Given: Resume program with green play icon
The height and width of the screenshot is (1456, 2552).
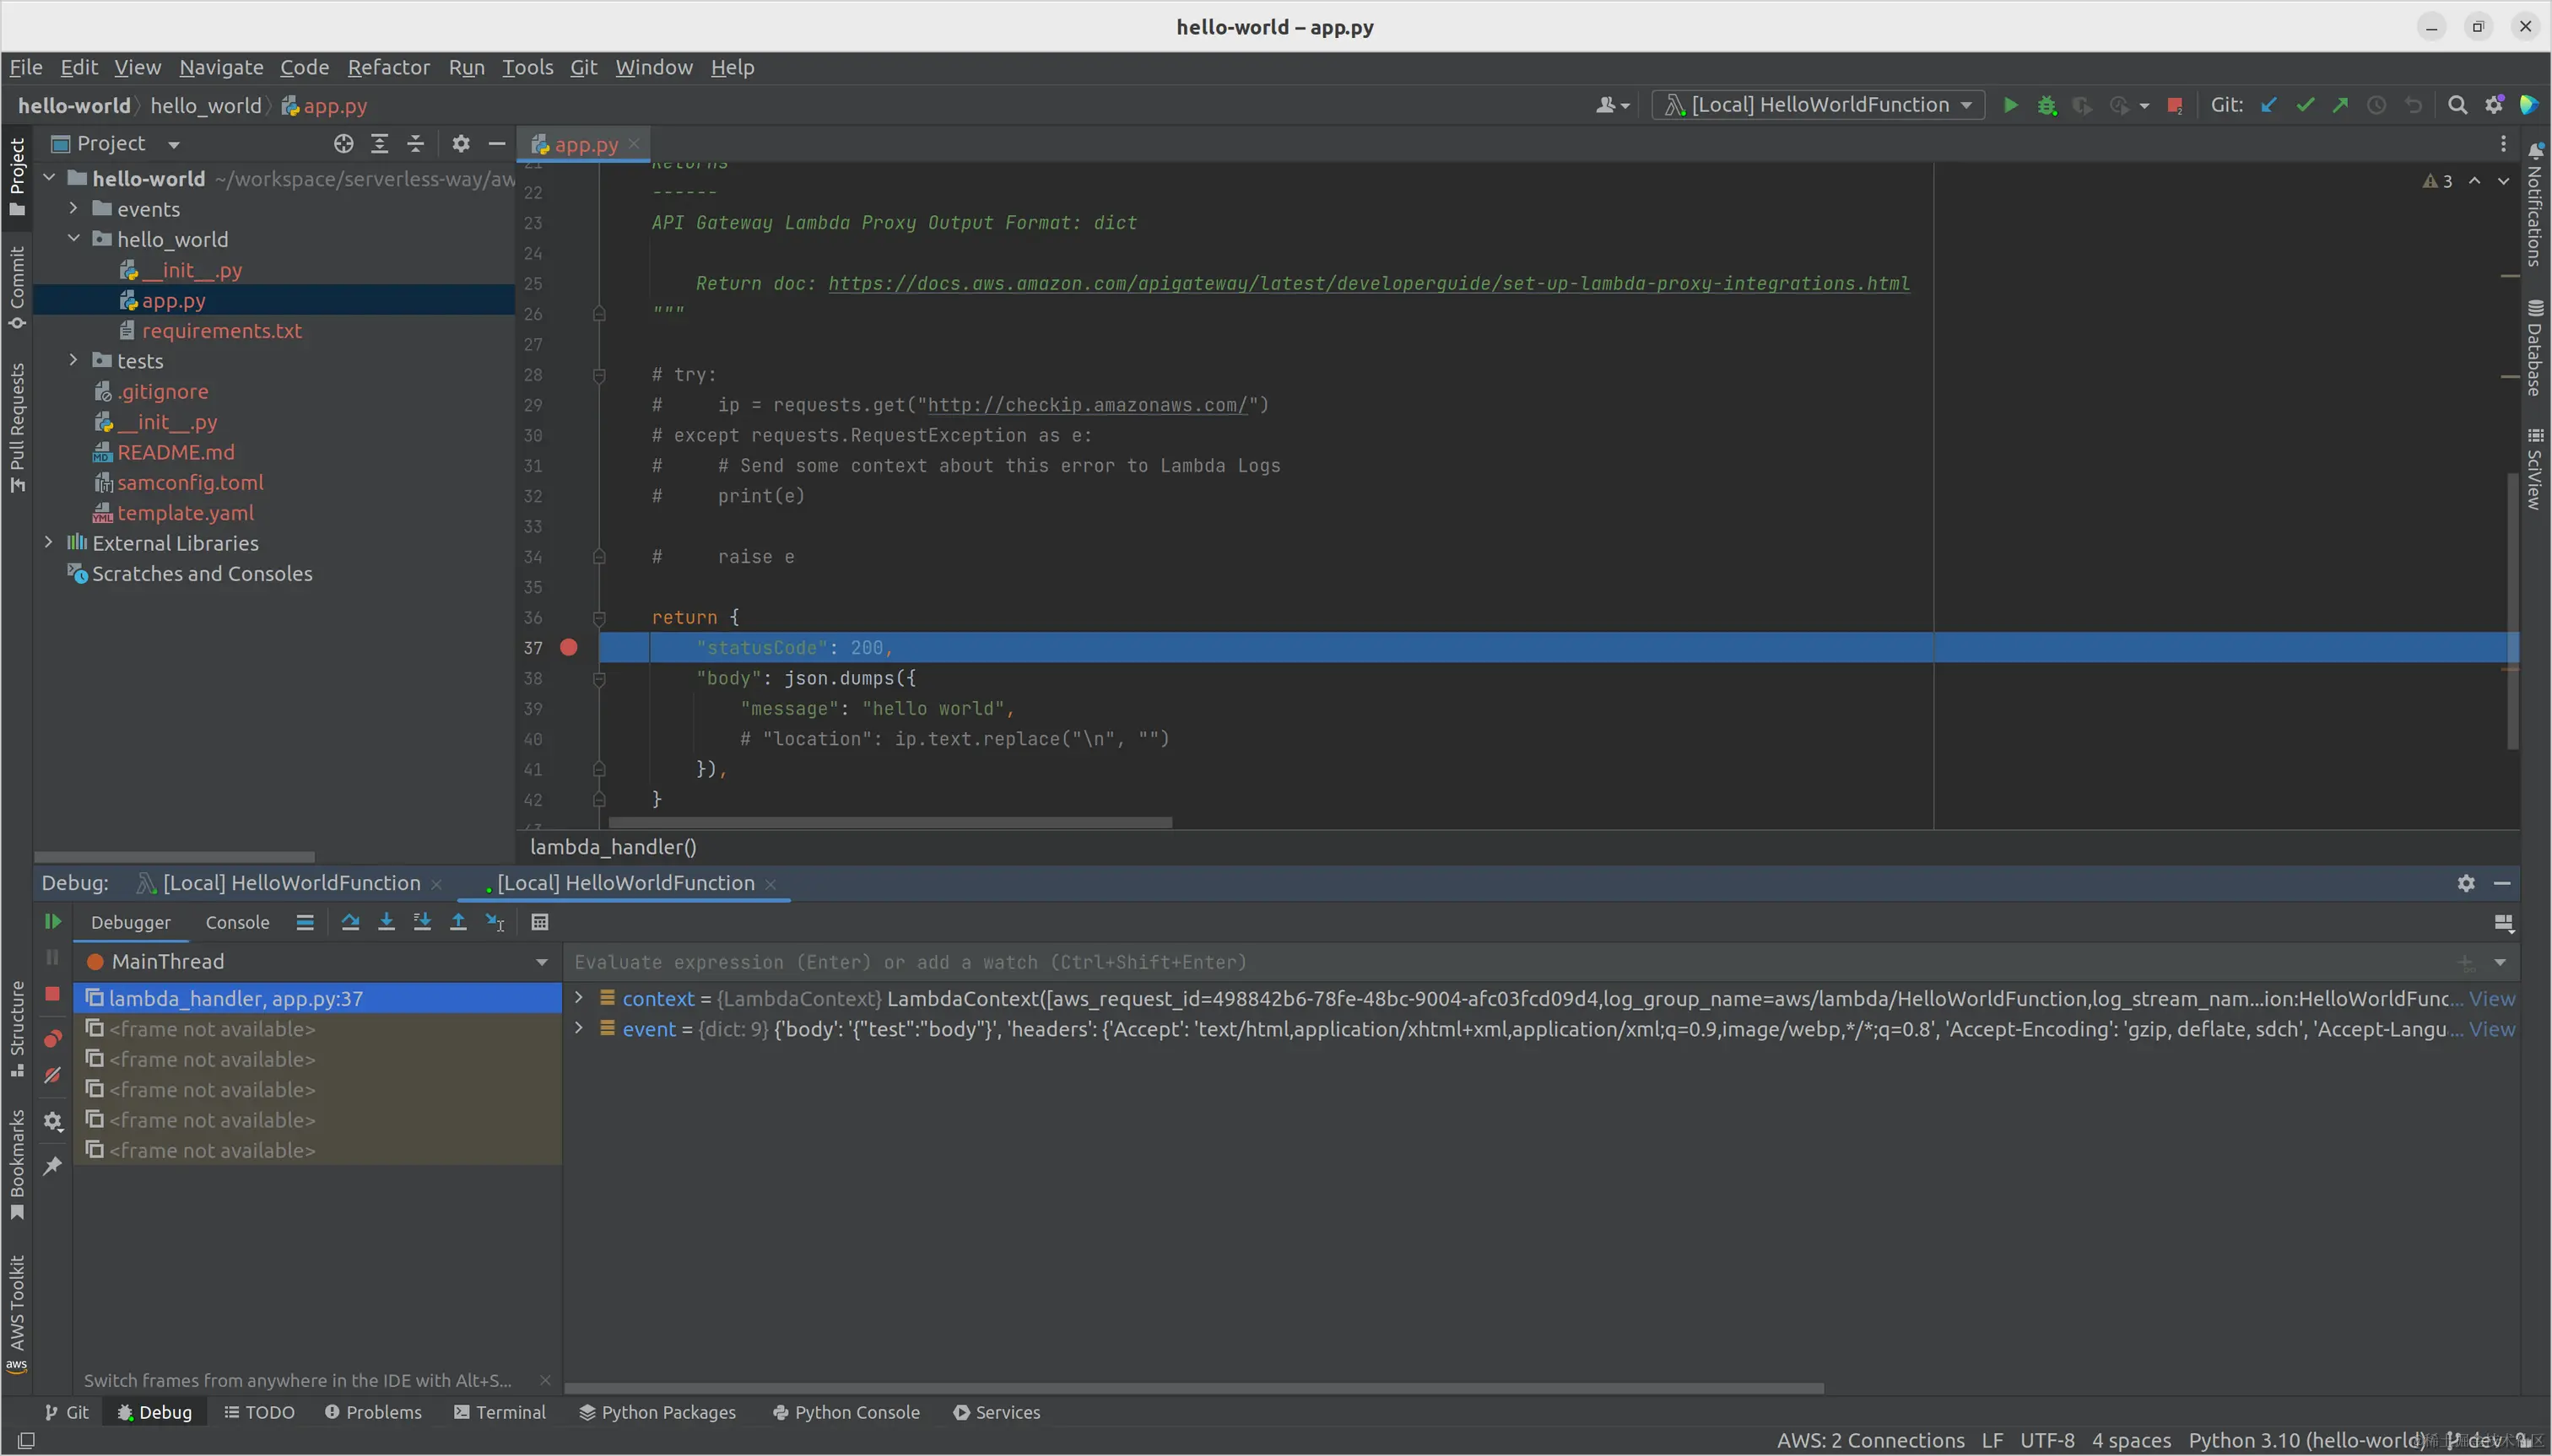Looking at the screenshot, I should point(53,921).
